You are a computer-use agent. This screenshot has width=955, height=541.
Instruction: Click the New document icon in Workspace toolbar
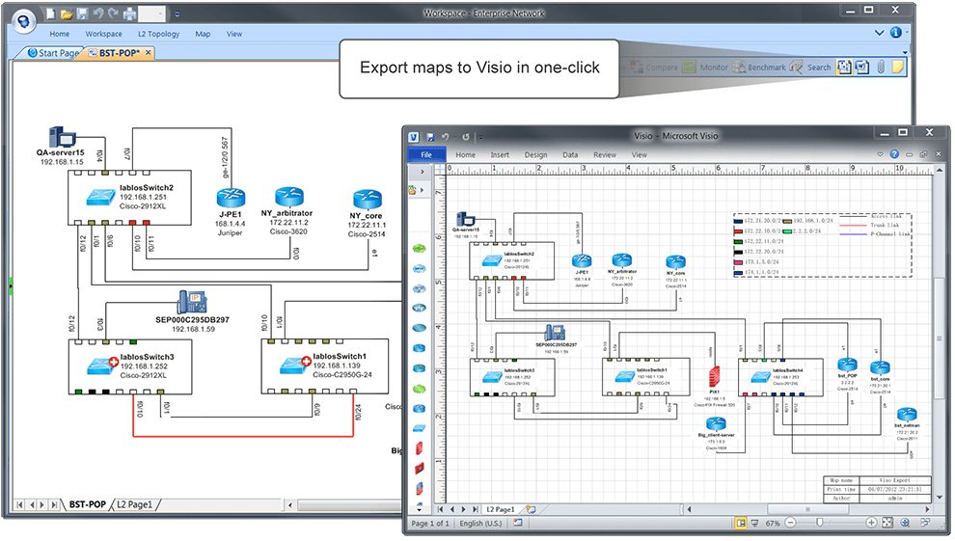point(51,14)
